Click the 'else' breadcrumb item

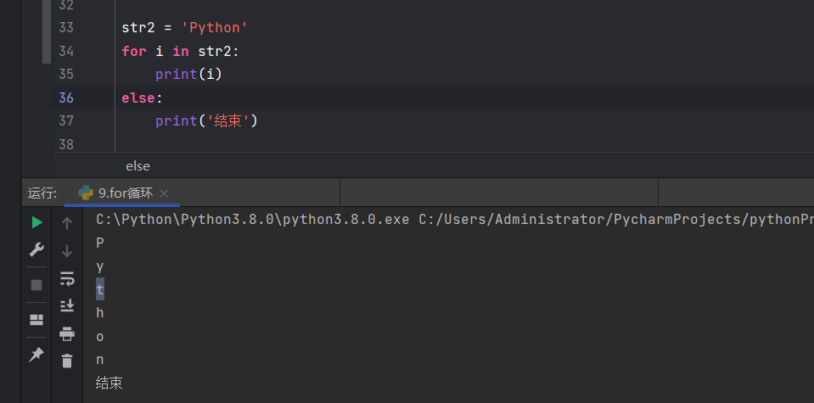[138, 165]
